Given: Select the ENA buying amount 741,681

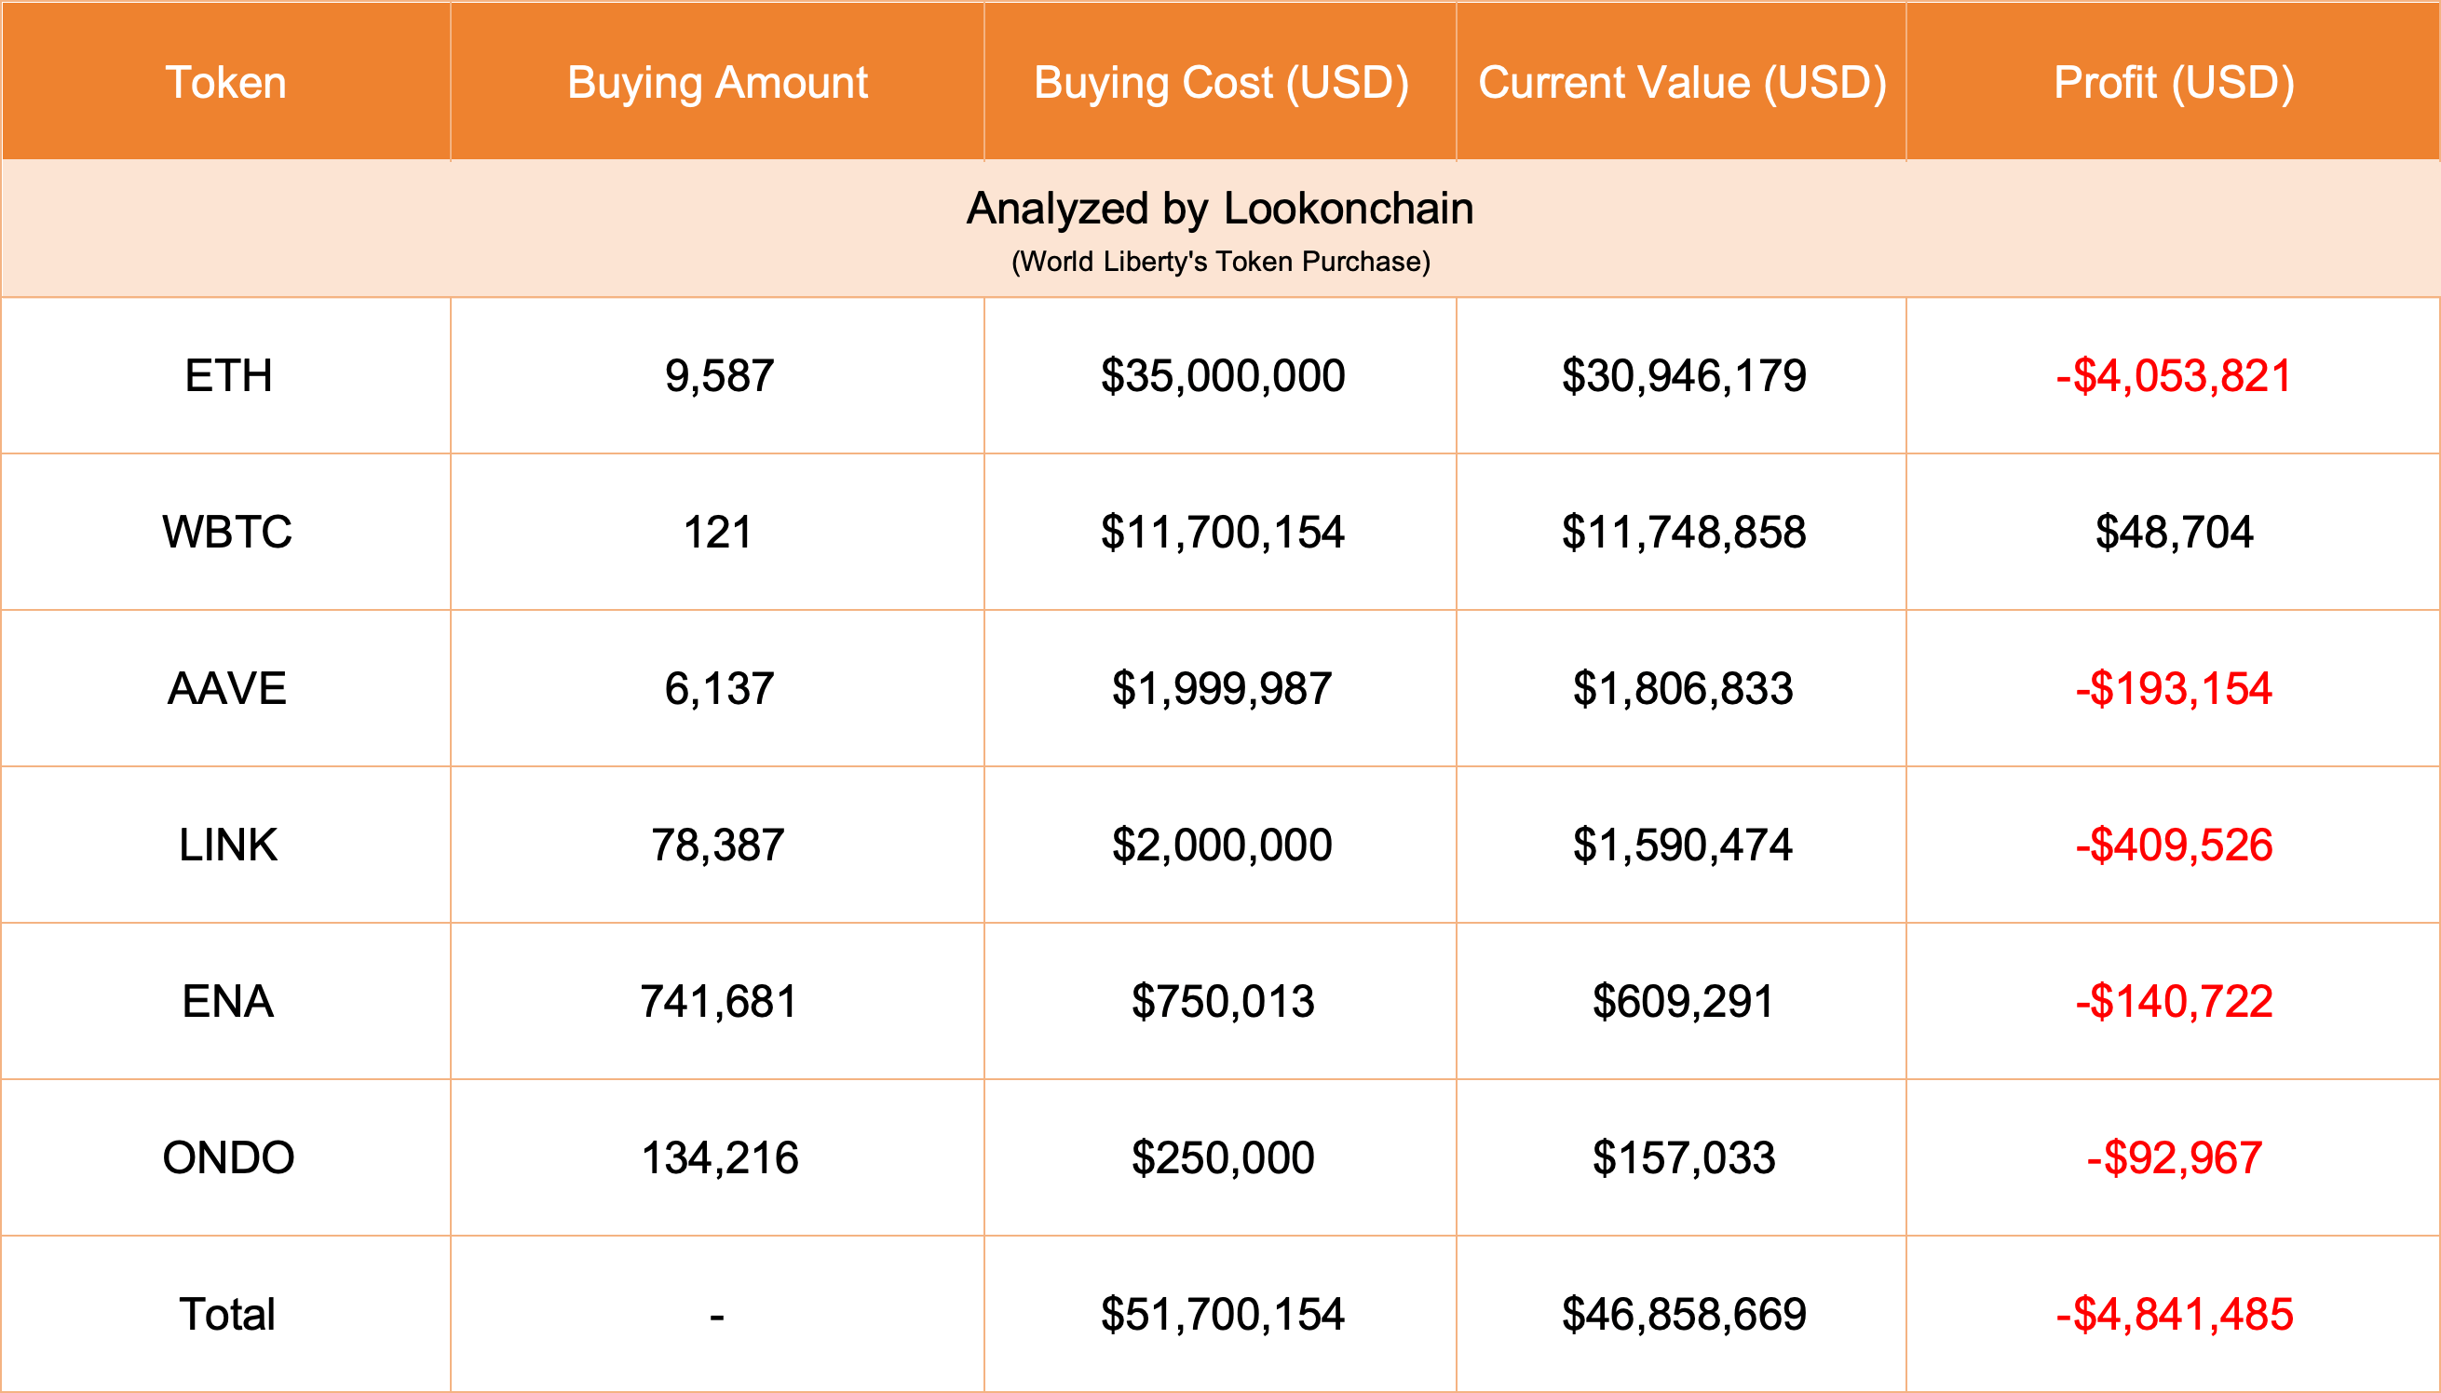Looking at the screenshot, I should 718,1002.
